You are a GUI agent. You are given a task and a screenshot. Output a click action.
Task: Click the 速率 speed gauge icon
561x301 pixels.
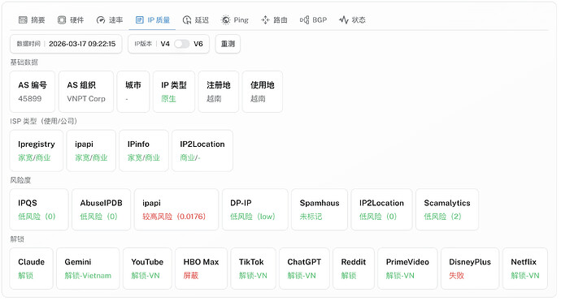pos(101,20)
